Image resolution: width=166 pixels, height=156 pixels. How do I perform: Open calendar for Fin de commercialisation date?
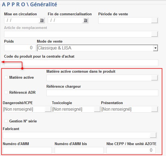[x=85, y=20]
